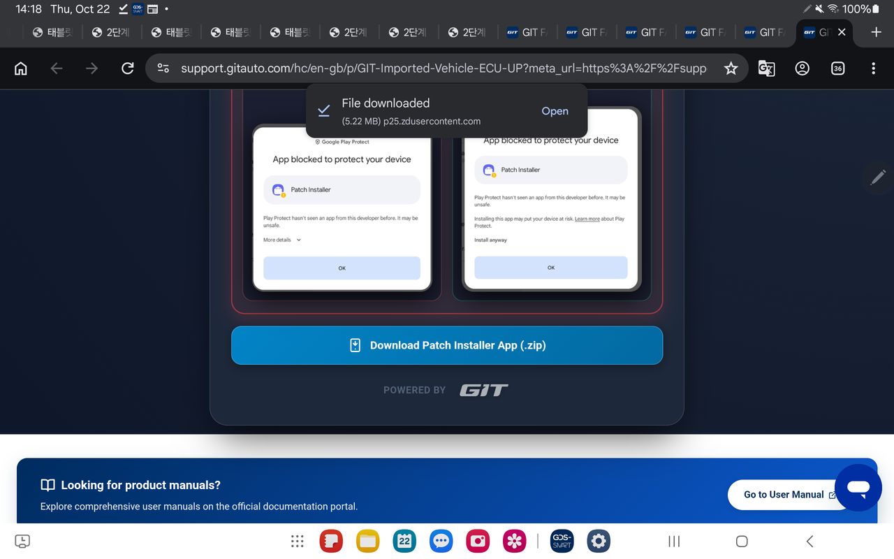Navigate forward in browser history
Viewport: 894px width, 559px height.
click(91, 68)
